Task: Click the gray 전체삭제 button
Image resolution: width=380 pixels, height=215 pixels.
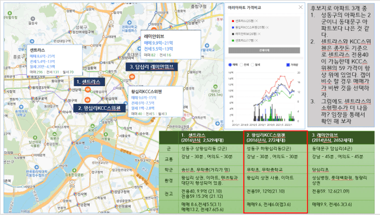Action: coord(264,50)
